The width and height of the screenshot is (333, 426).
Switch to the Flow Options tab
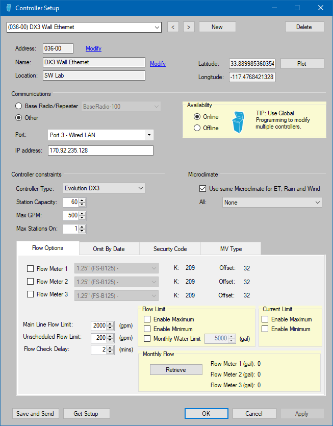point(48,248)
